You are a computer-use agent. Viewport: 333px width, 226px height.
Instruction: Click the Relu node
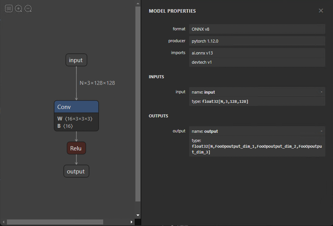(76, 148)
